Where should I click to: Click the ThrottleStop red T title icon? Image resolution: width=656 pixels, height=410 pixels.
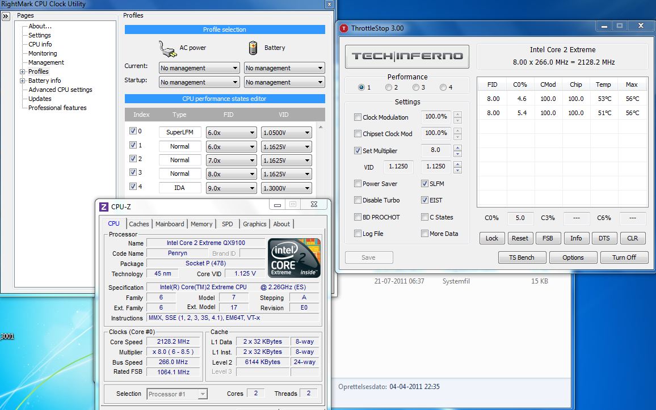pyautogui.click(x=343, y=28)
